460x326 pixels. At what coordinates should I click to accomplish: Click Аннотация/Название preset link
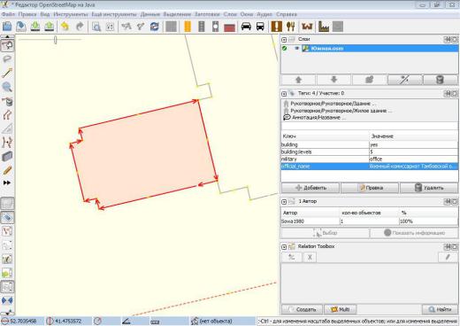click(316, 118)
